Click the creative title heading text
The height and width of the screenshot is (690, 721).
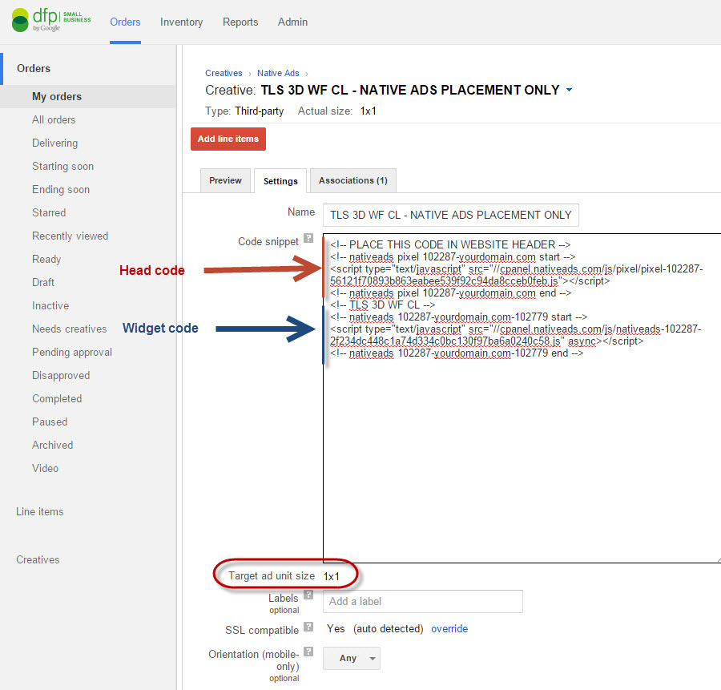pyautogui.click(x=410, y=90)
